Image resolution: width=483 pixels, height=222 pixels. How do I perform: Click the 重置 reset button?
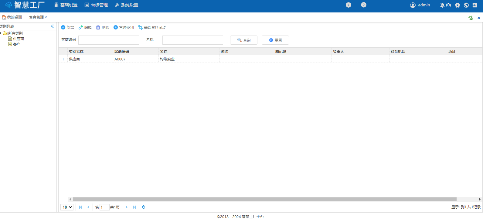(275, 40)
